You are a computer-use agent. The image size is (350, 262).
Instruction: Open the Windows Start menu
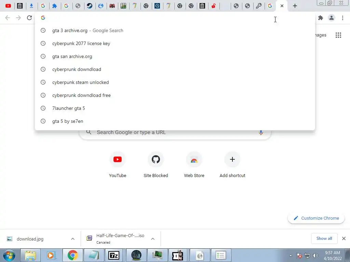click(x=9, y=255)
